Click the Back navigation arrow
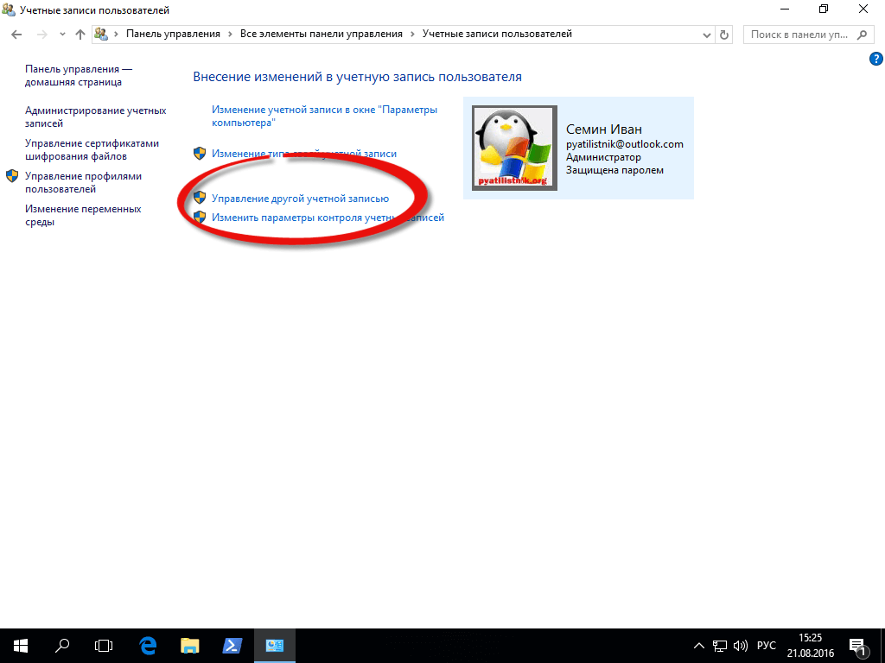The height and width of the screenshot is (663, 885). (x=16, y=35)
